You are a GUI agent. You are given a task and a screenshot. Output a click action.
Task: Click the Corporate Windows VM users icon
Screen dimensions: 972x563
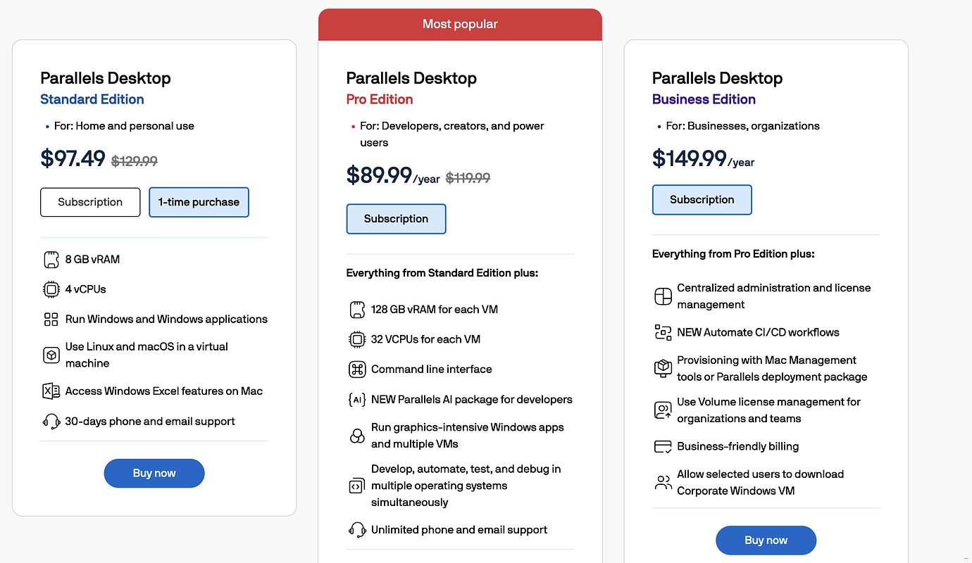pyautogui.click(x=663, y=483)
